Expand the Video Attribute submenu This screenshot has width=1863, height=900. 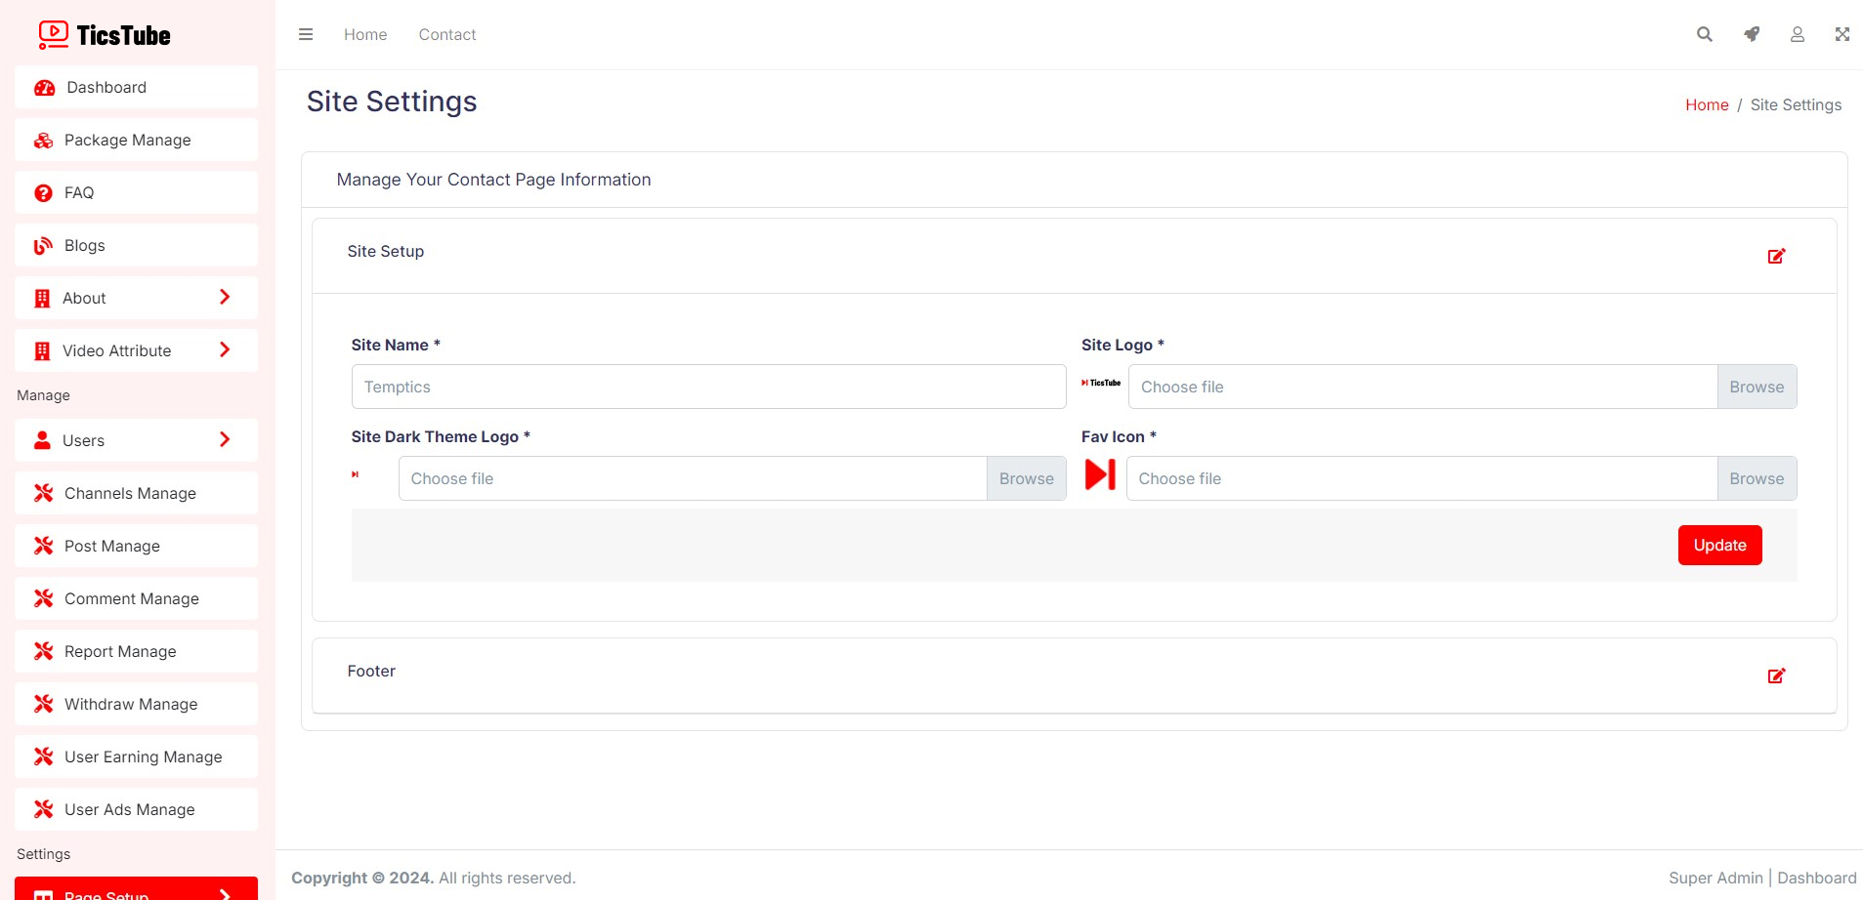[136, 350]
